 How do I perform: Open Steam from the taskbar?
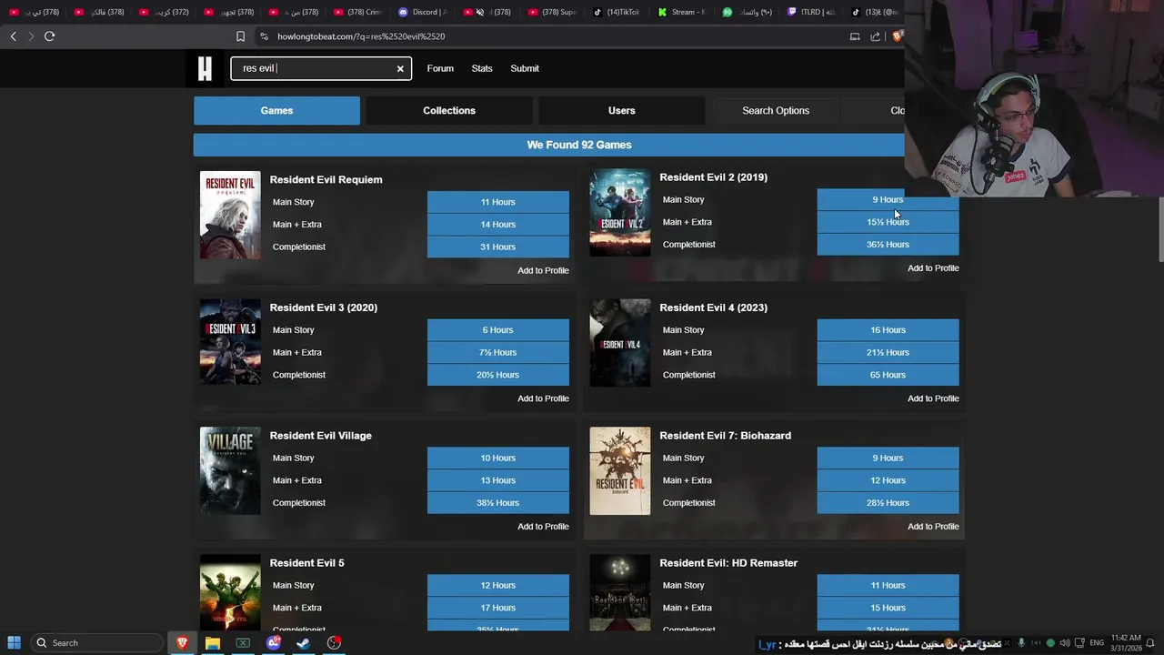[x=304, y=643]
